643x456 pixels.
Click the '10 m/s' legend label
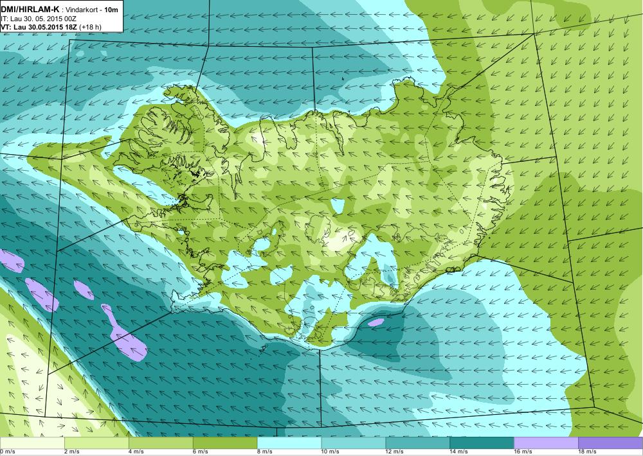coord(331,452)
